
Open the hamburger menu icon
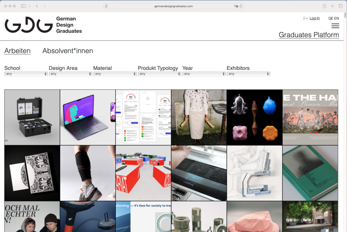[x=335, y=26]
